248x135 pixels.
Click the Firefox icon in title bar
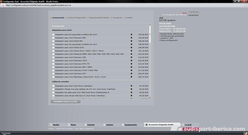1,2
